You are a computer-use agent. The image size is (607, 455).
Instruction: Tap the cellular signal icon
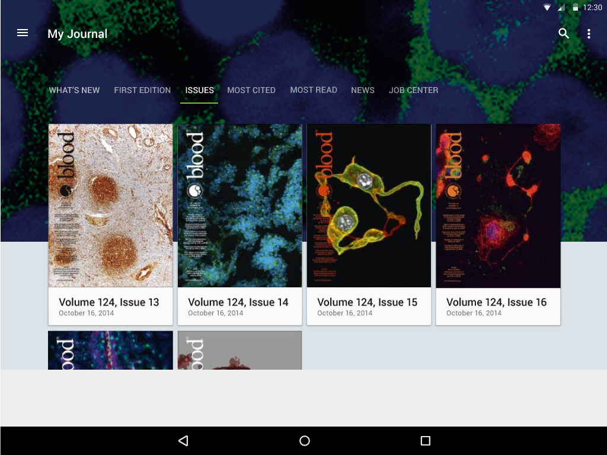click(x=561, y=7)
